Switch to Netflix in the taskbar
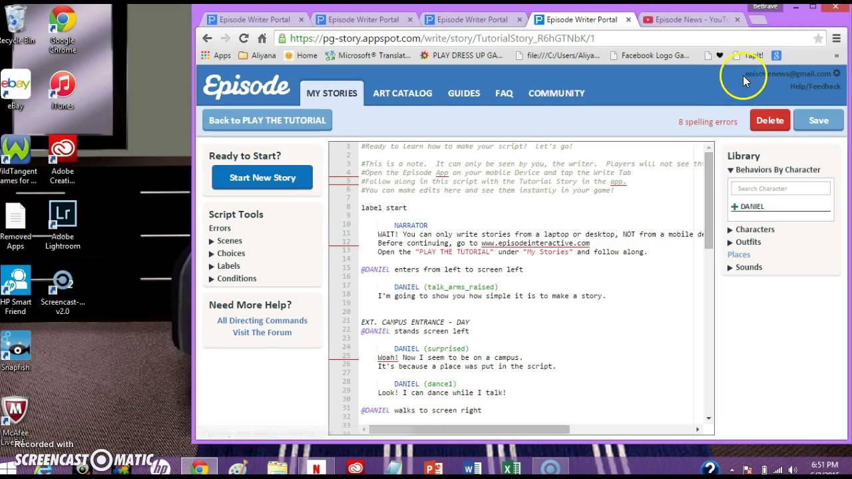The width and height of the screenshot is (852, 479). (317, 468)
